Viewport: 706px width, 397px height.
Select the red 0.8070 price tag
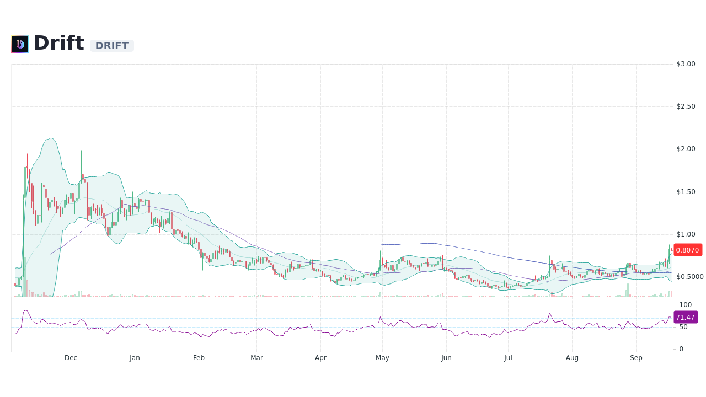[687, 250]
